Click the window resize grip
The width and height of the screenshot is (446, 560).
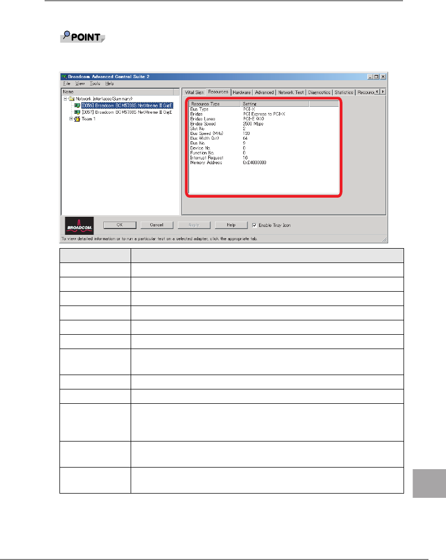click(x=384, y=240)
